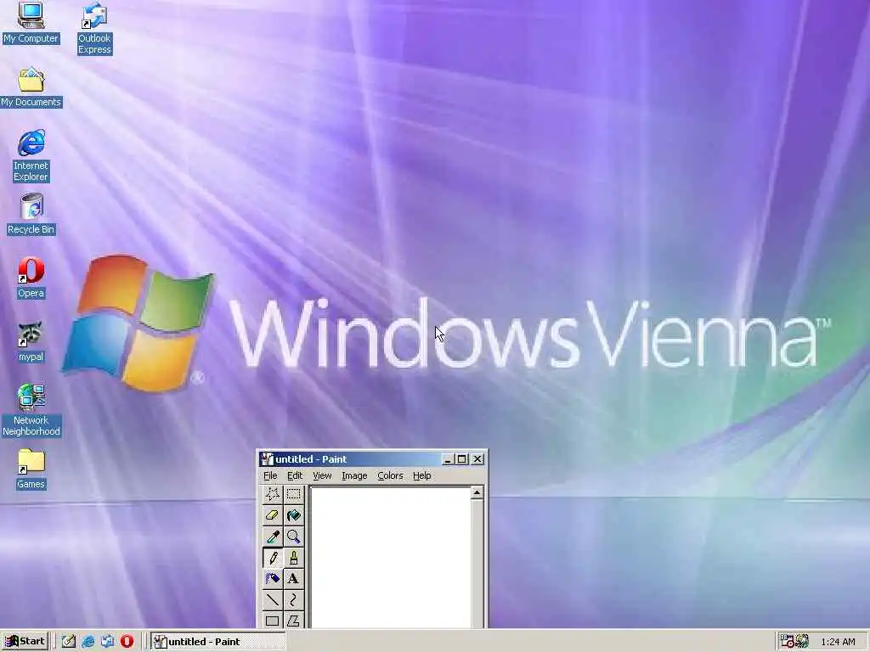Select the Network Neighborhood icon
The height and width of the screenshot is (652, 870).
pyautogui.click(x=31, y=411)
